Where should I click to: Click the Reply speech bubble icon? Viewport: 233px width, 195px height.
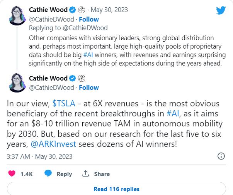pyautogui.click(x=48, y=174)
